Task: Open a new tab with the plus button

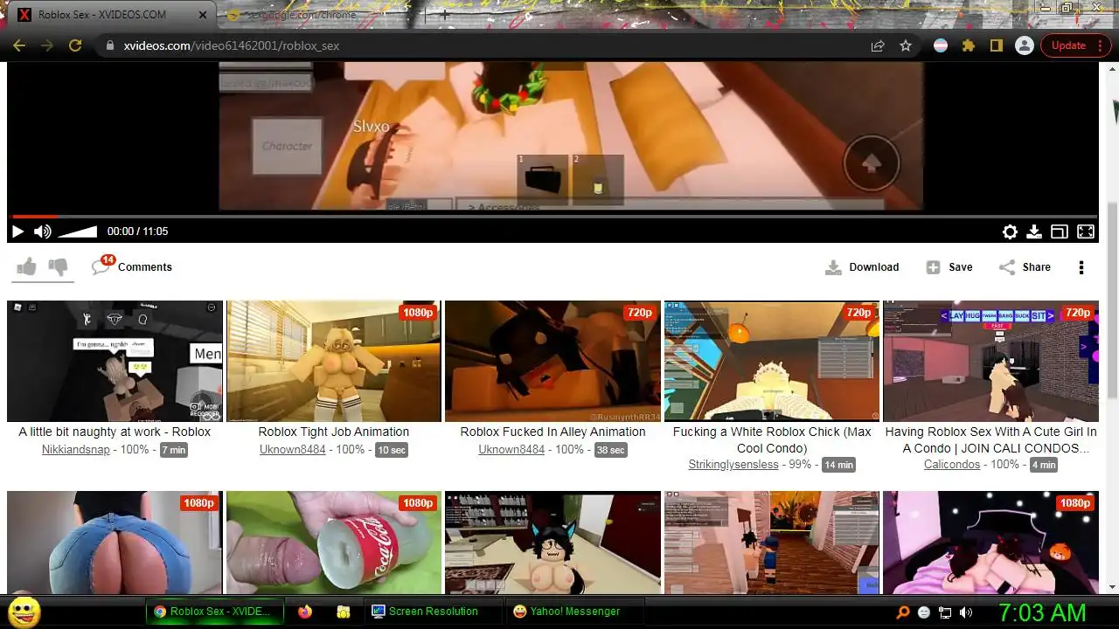Action: pyautogui.click(x=444, y=15)
